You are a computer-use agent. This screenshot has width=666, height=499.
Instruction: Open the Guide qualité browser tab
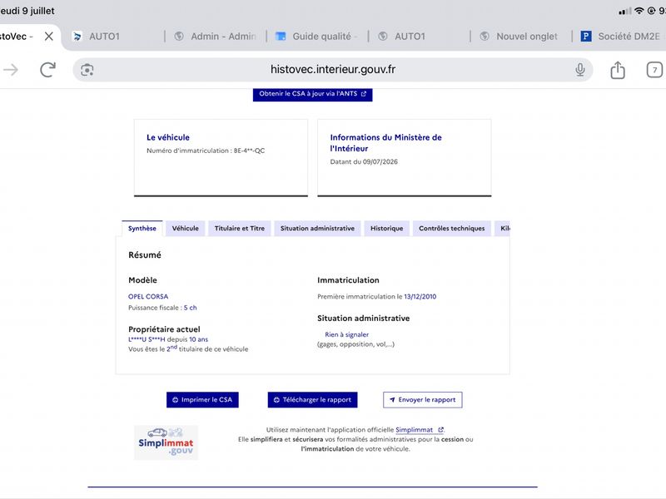(317, 37)
